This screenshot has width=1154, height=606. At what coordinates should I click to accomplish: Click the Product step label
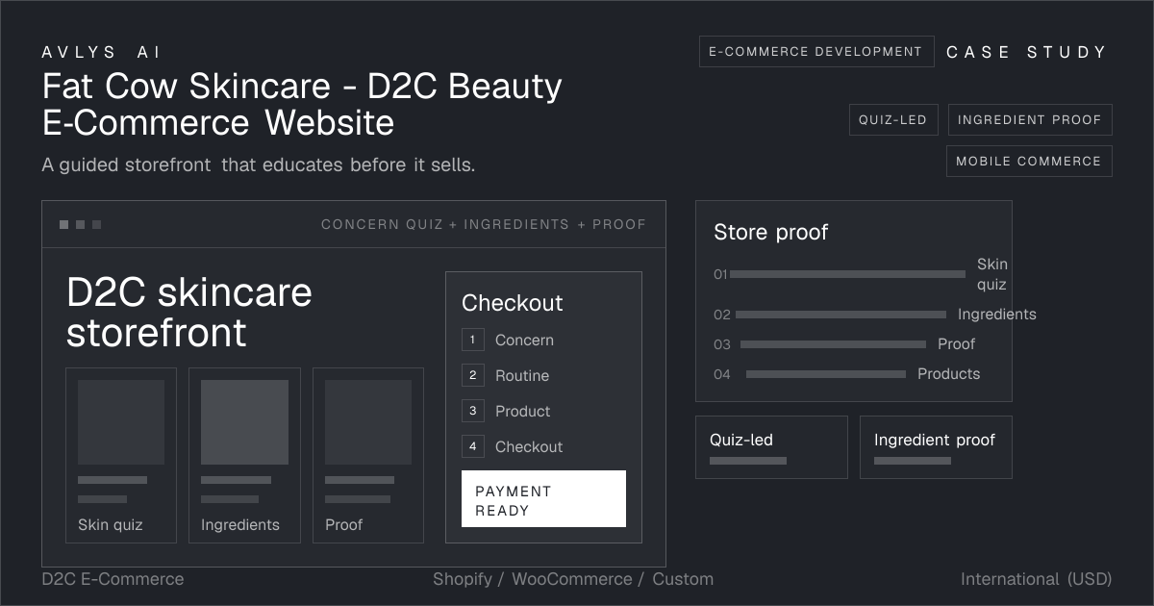[523, 412]
